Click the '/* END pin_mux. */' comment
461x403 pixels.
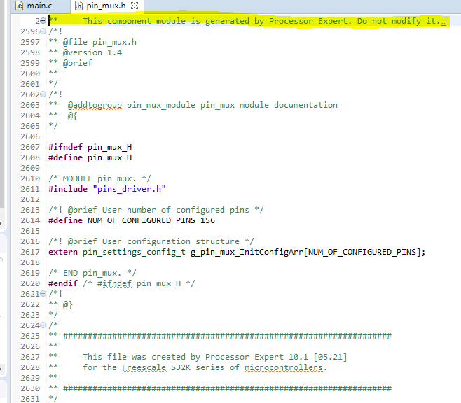[x=92, y=273]
